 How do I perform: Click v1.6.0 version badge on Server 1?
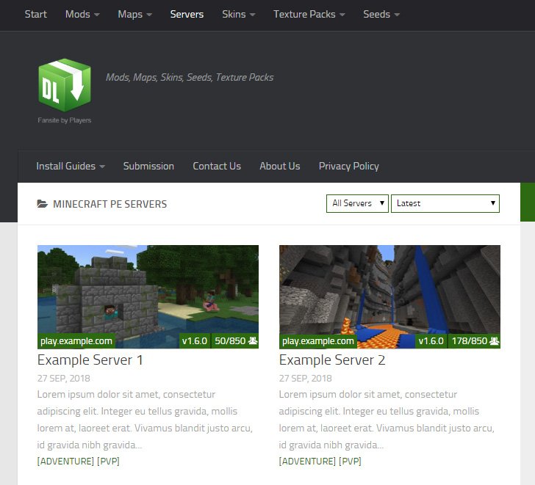point(195,341)
